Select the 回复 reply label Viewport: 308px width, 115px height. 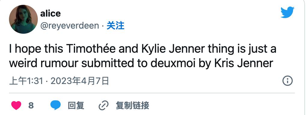(76, 106)
